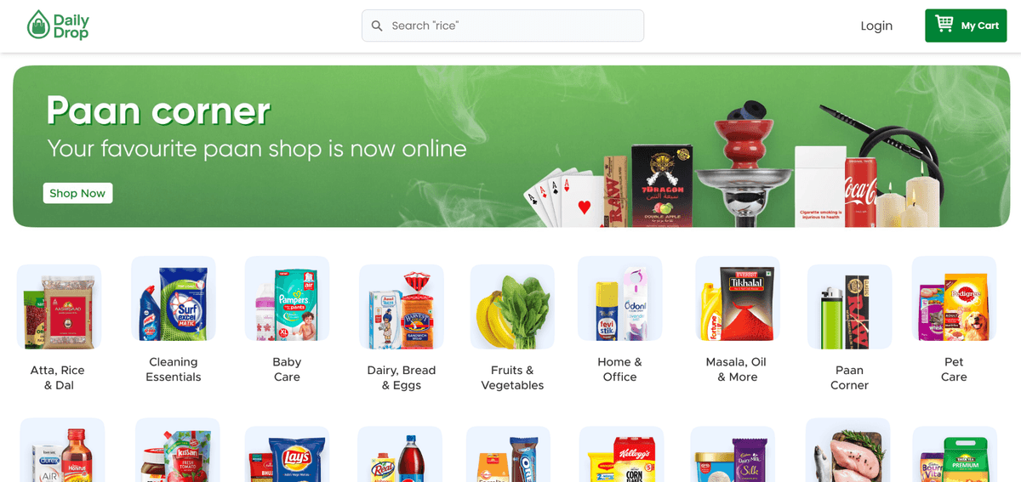Image resolution: width=1021 pixels, height=482 pixels.
Task: Select the Baby Care category image
Action: (287, 298)
